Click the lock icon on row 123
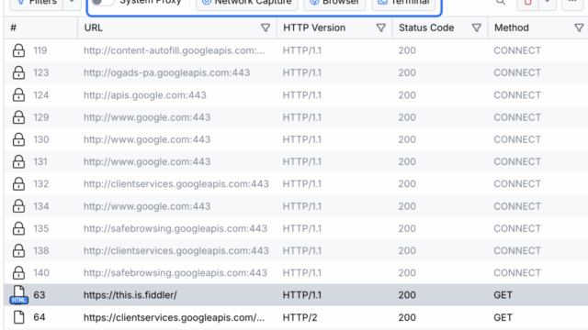Image resolution: width=588 pixels, height=330 pixels. point(18,72)
